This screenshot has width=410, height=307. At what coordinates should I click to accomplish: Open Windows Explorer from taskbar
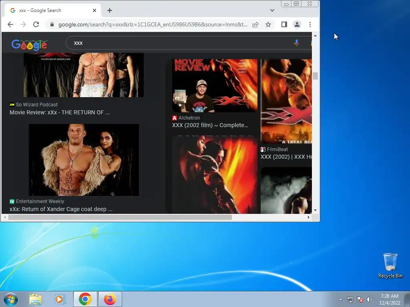[x=36, y=299]
